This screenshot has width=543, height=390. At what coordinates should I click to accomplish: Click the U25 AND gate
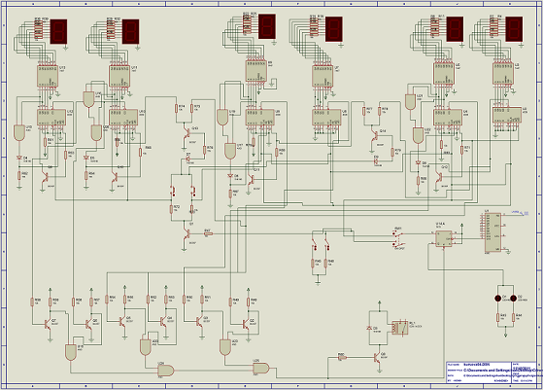[x=261, y=368]
